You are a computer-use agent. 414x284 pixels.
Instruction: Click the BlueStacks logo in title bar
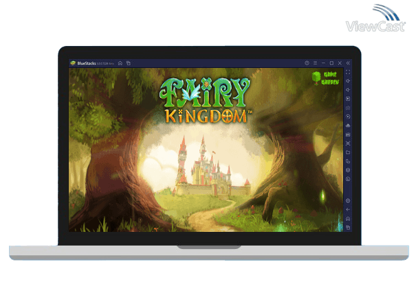(x=73, y=63)
